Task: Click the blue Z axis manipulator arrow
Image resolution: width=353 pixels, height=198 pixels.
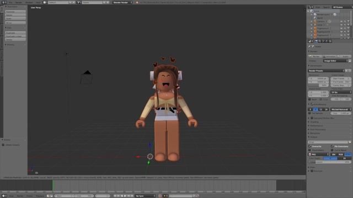Action: coord(150,145)
